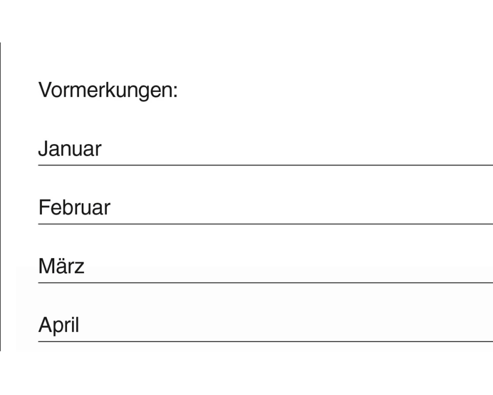The width and height of the screenshot is (493, 395).
Task: Click the blank note space beside Januar
Action: tap(296, 151)
